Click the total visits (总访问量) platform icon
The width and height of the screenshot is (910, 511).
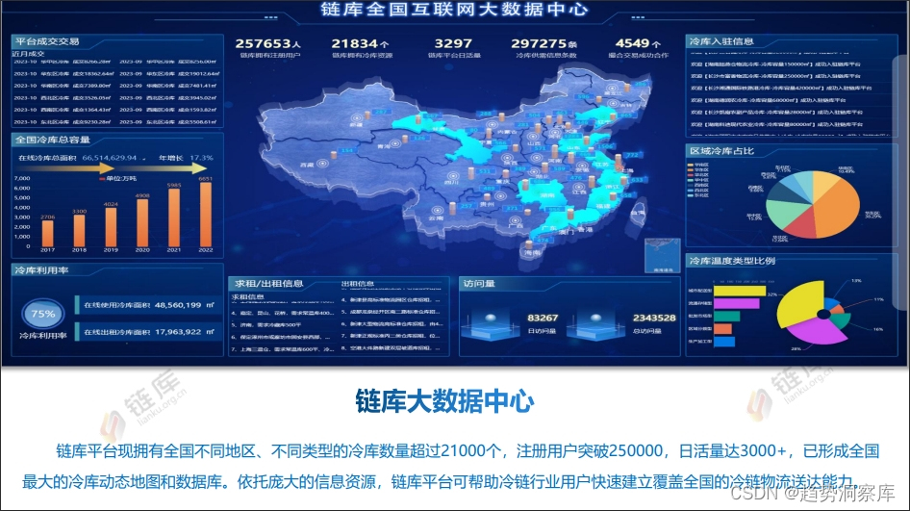click(595, 326)
